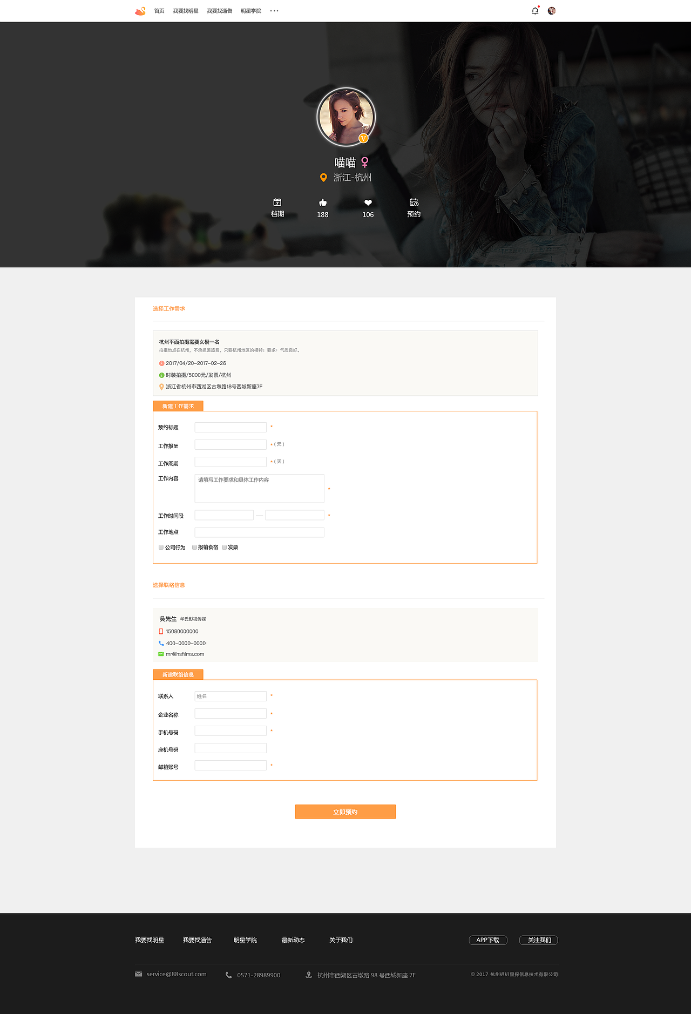The height and width of the screenshot is (1014, 691).
Task: Click the thumbs-up like icon showing 188
Action: pos(323,202)
